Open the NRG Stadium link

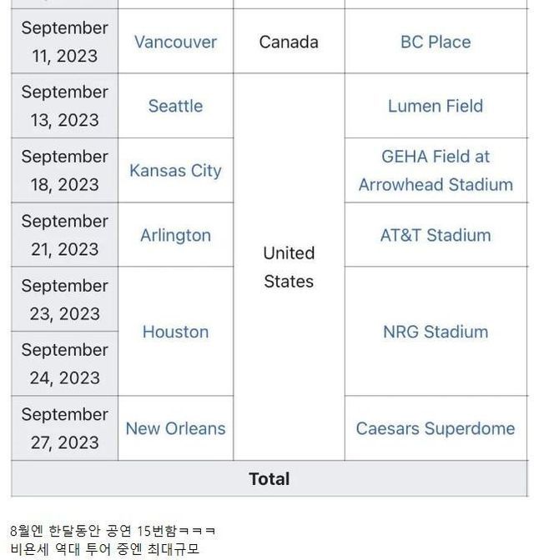[x=436, y=332]
